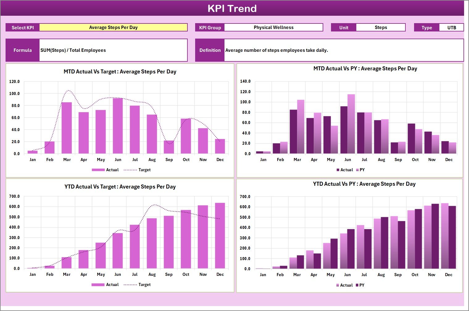The height and width of the screenshot is (311, 469).
Task: Open the KPI Group selector showing Physical Wellness
Action: (273, 27)
